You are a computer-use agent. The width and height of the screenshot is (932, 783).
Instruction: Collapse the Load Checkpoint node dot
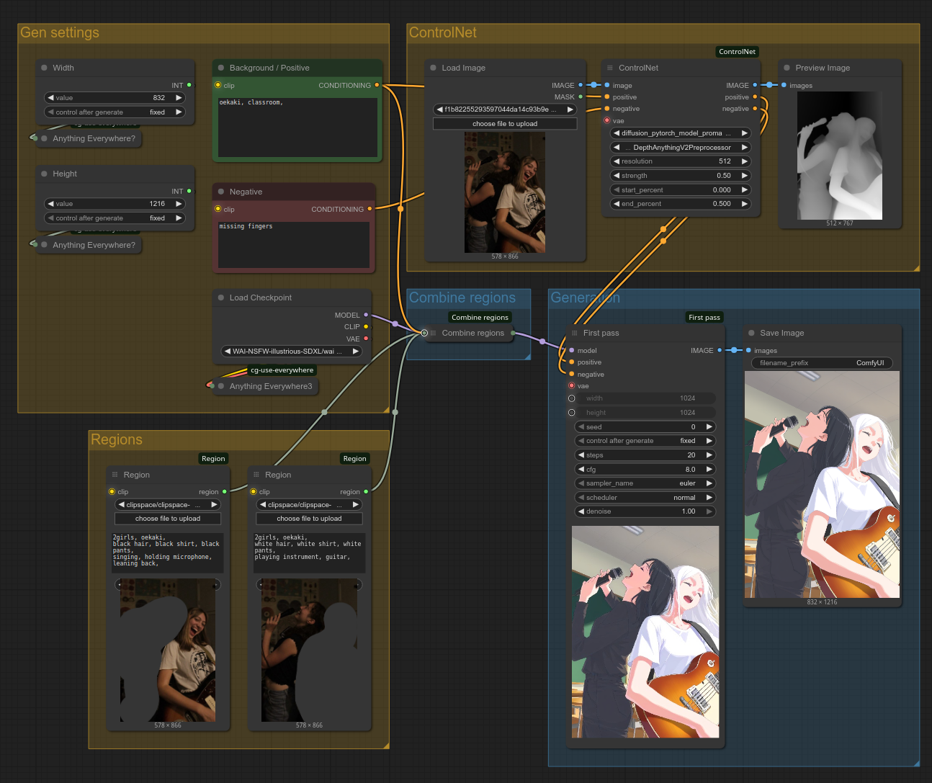click(x=221, y=297)
